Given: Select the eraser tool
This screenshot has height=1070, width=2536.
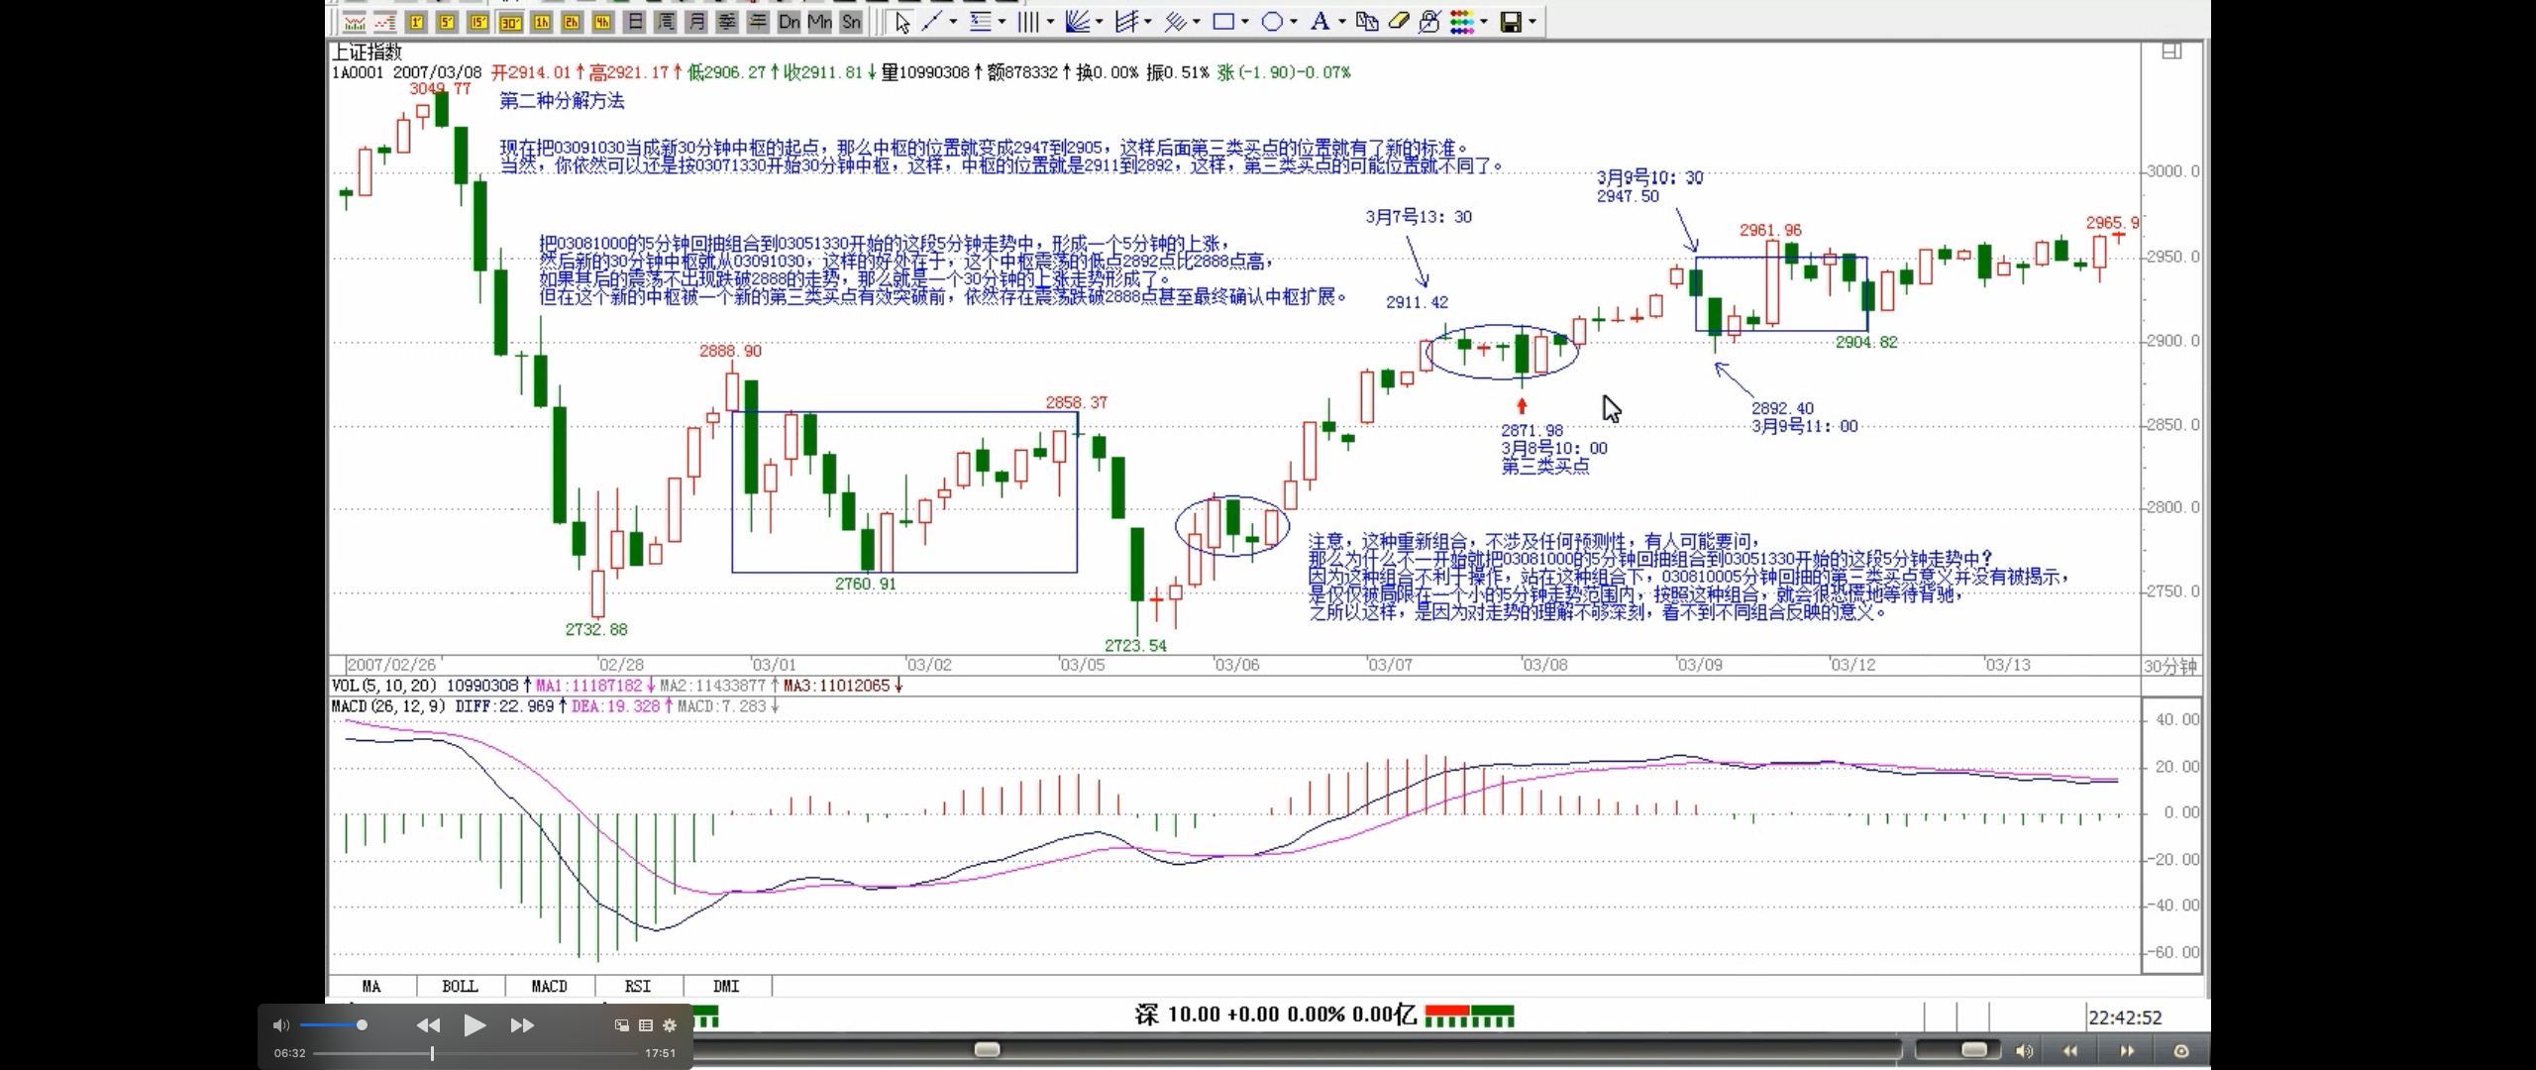Looking at the screenshot, I should click(1399, 22).
